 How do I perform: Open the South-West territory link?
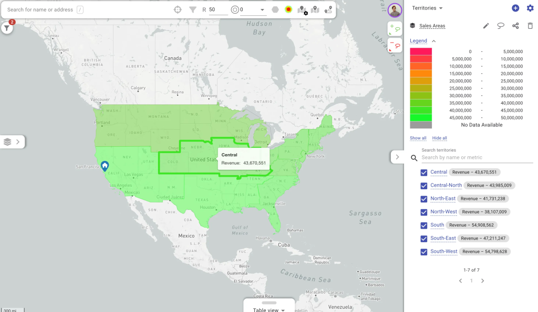pos(443,252)
